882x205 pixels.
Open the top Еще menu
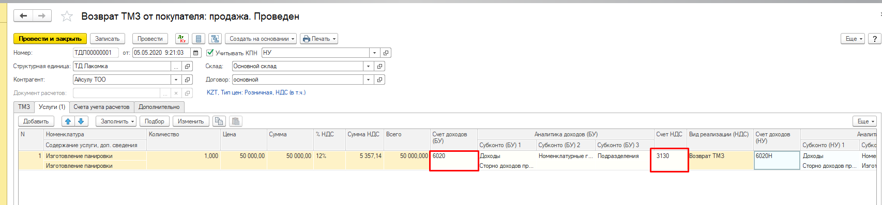tap(853, 39)
